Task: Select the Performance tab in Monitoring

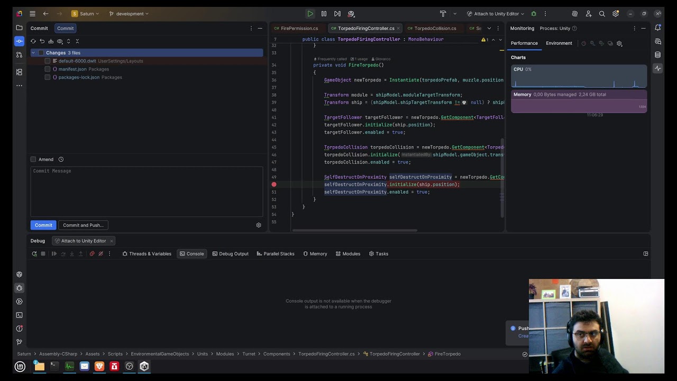Action: [524, 43]
